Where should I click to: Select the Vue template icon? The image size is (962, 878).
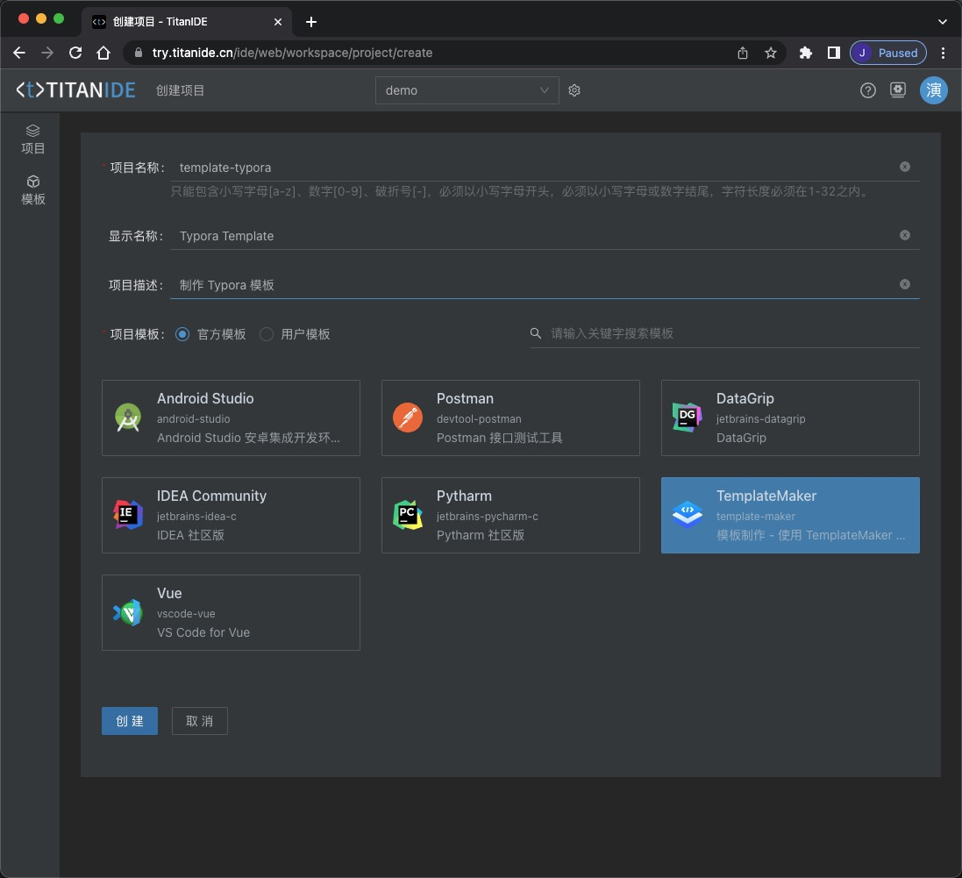point(128,612)
